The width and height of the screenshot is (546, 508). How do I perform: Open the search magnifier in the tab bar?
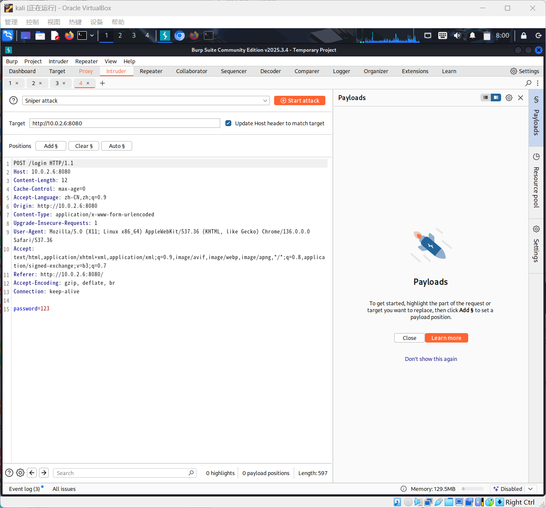(x=528, y=83)
